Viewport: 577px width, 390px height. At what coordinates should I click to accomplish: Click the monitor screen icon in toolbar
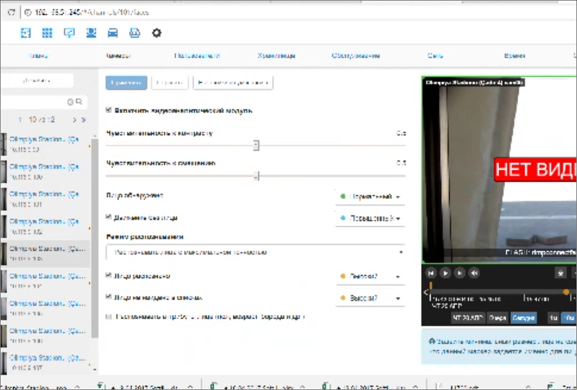tap(69, 33)
